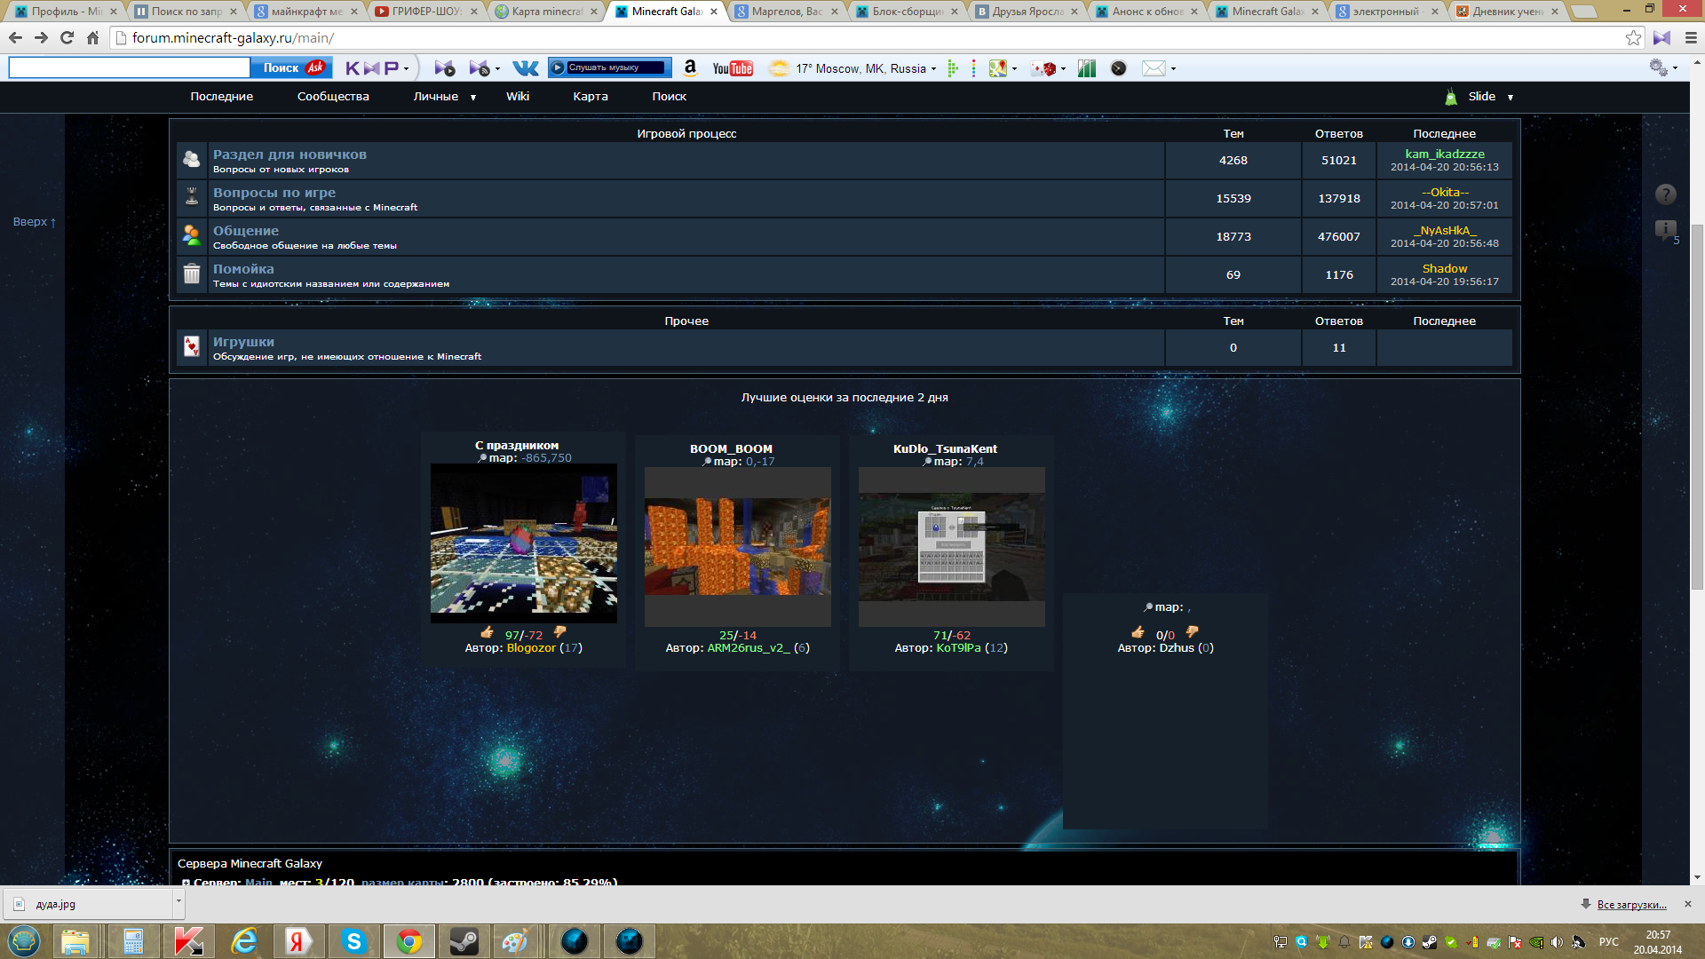Click the Ask toolbar search field
The image size is (1705, 959).
tap(130, 68)
